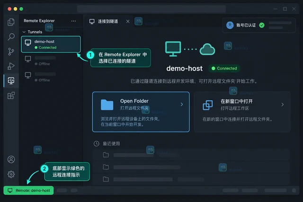The width and height of the screenshot is (303, 202).
Task: Open the Manage gear icon
Action: pos(11,174)
